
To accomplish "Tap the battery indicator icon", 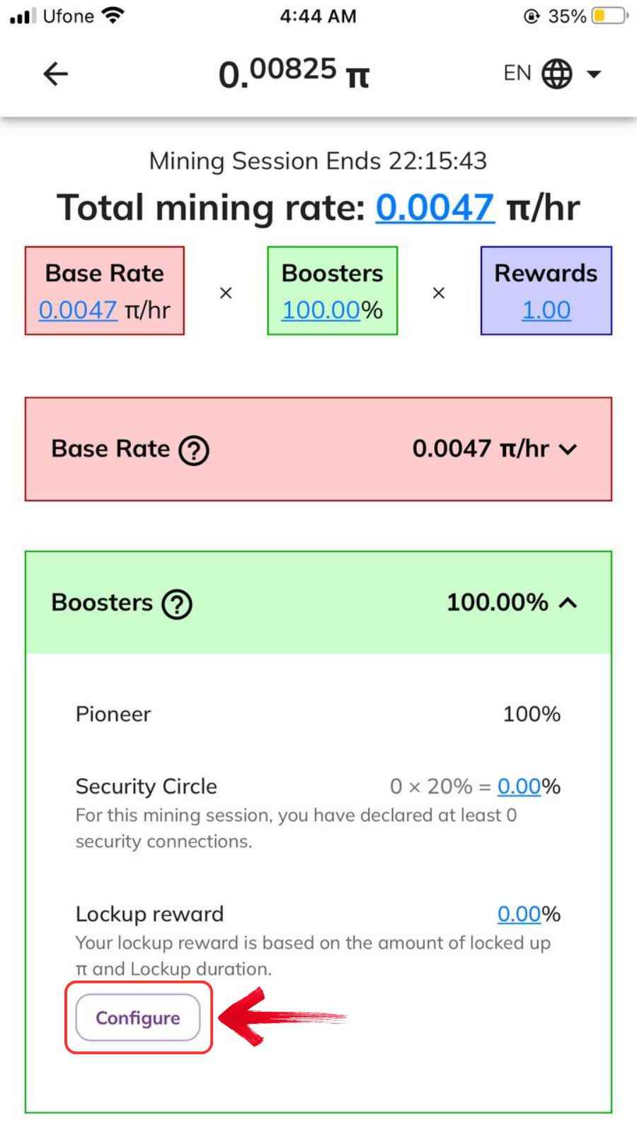I will [x=609, y=16].
